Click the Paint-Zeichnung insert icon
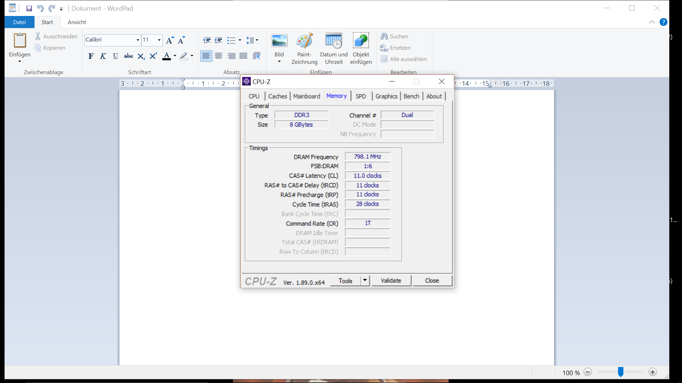This screenshot has width=682, height=383. click(304, 41)
